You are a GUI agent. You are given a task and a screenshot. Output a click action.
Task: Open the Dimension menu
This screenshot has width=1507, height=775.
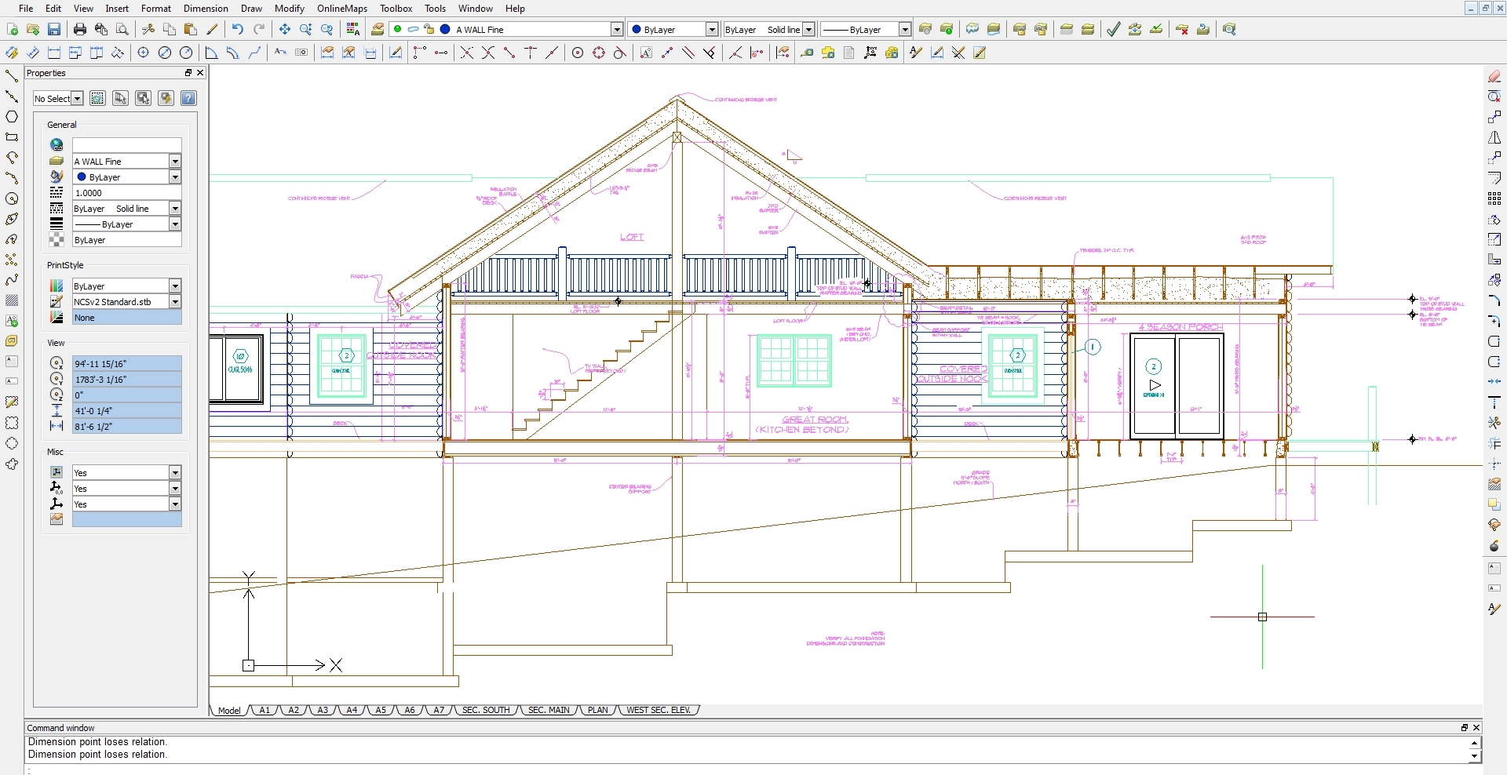pos(206,9)
